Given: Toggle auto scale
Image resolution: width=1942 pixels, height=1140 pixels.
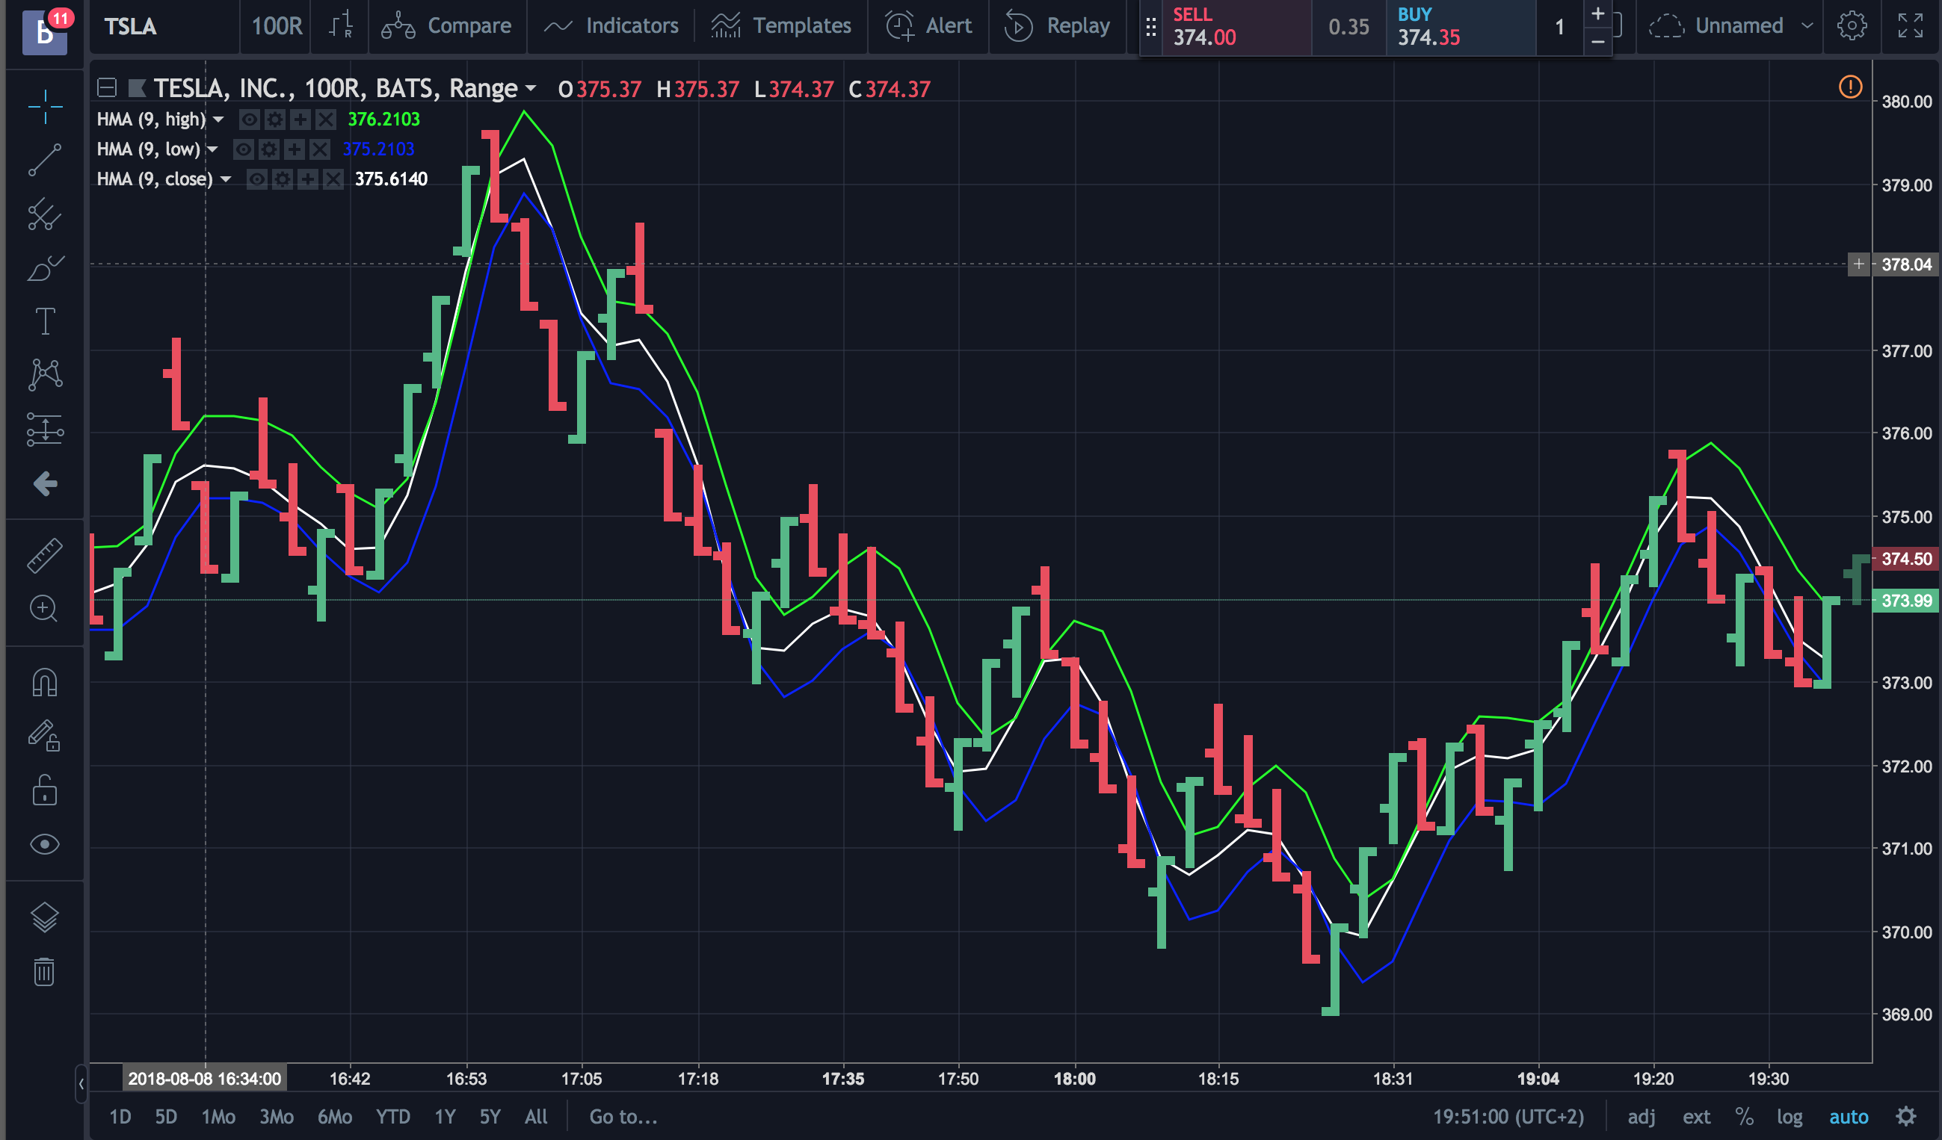Looking at the screenshot, I should (1849, 1117).
